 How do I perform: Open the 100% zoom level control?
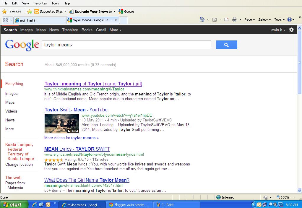[x=286, y=197]
